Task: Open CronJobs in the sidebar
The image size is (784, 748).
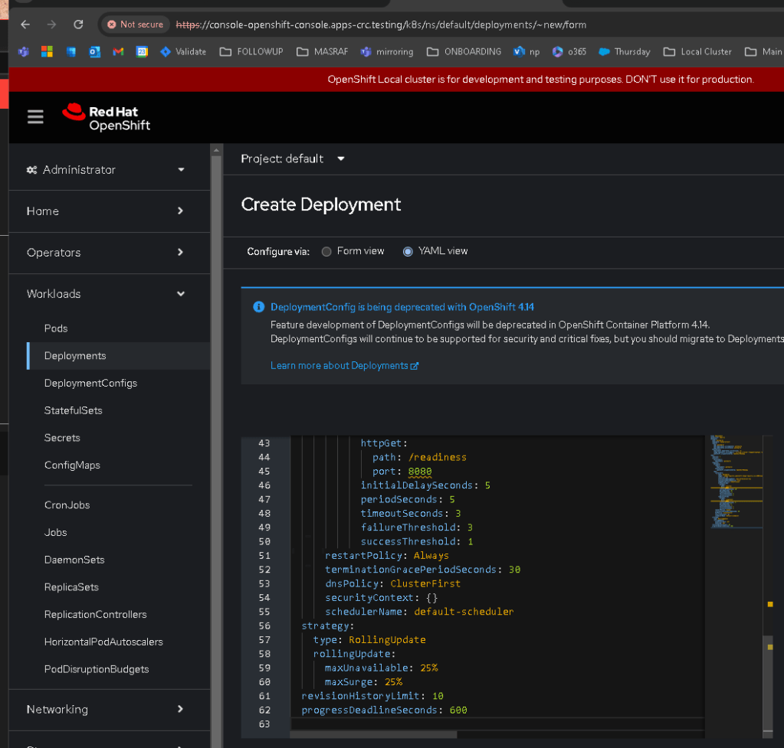Action: (x=67, y=505)
